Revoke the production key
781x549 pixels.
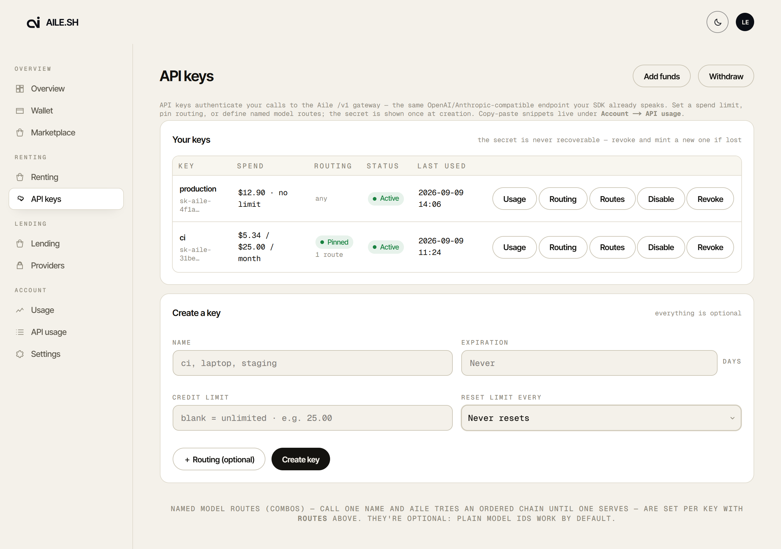710,199
